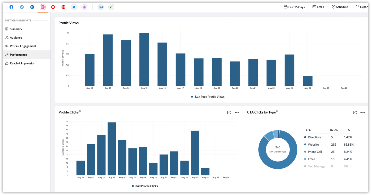
Task: Click the "Profile Views" chart title
Action: tap(68, 23)
